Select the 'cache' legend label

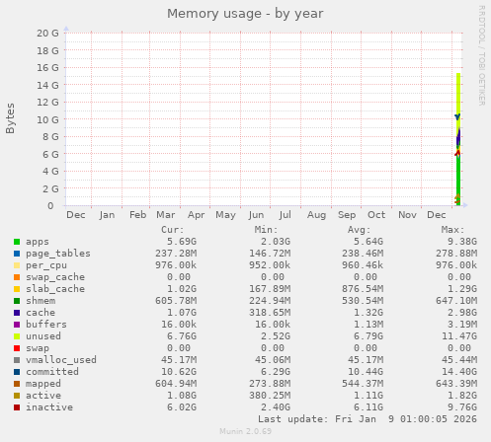41,313
